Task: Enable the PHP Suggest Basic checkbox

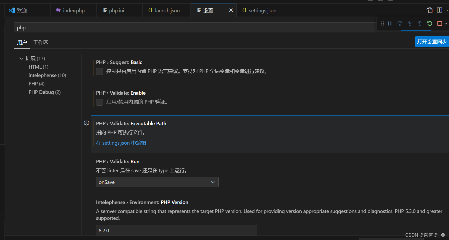Action: tap(99, 71)
